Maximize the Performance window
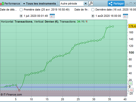 pos(131,4)
